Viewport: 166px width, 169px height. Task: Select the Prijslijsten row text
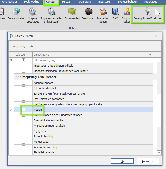coord(39,131)
